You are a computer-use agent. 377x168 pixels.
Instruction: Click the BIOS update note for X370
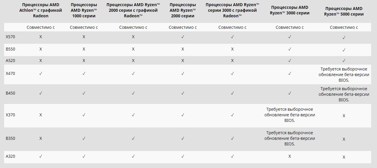(289, 115)
